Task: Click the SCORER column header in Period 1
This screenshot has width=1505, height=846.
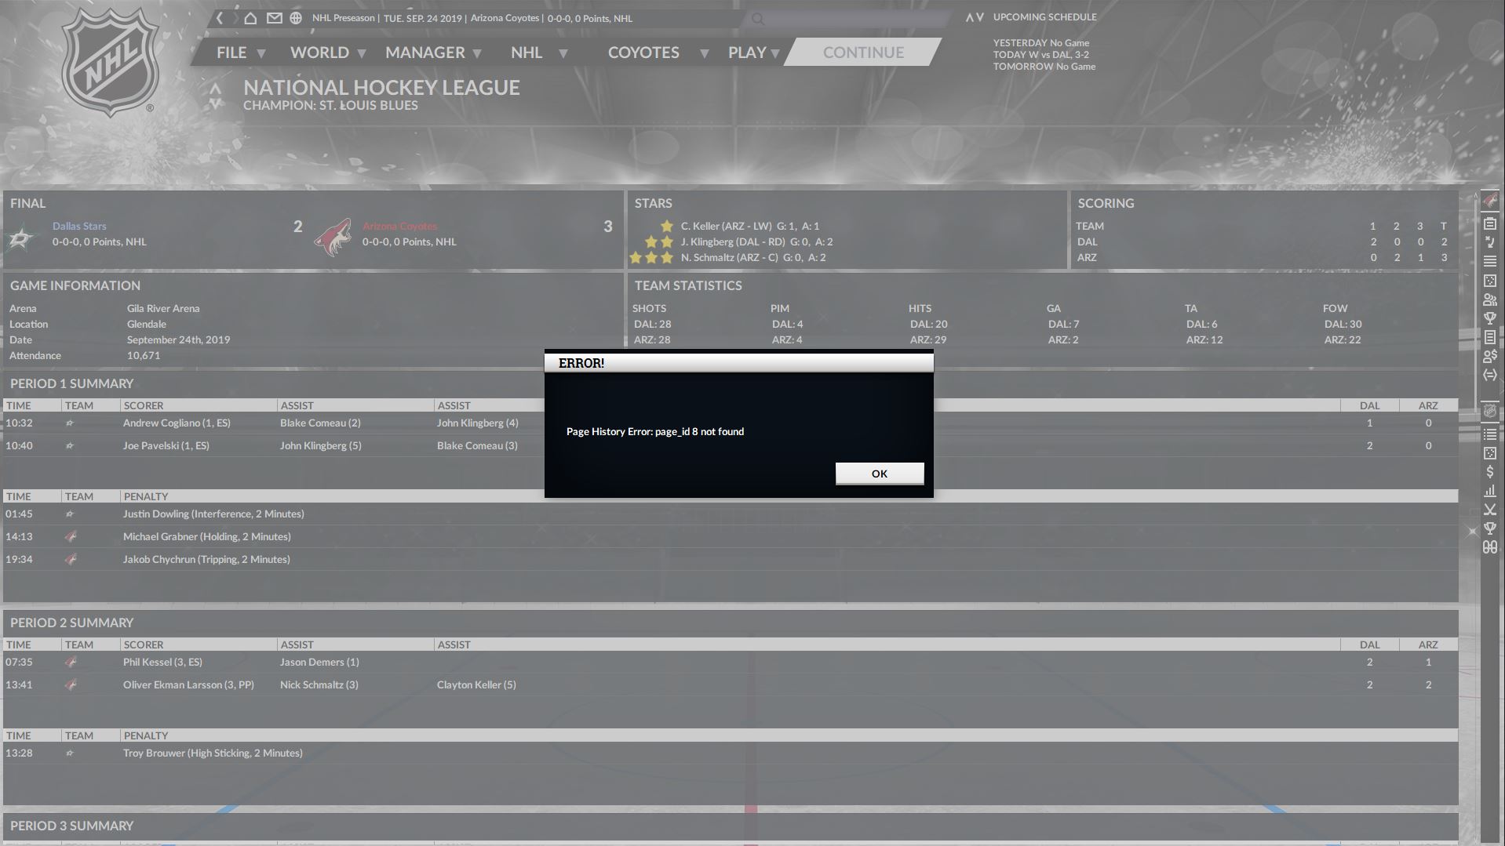Action: point(143,405)
